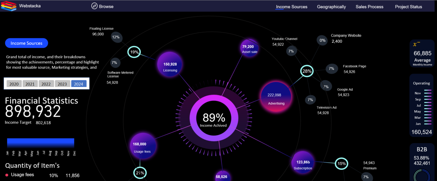
Task: Select the Advertising bubble showing 222,098
Action: 276,97
